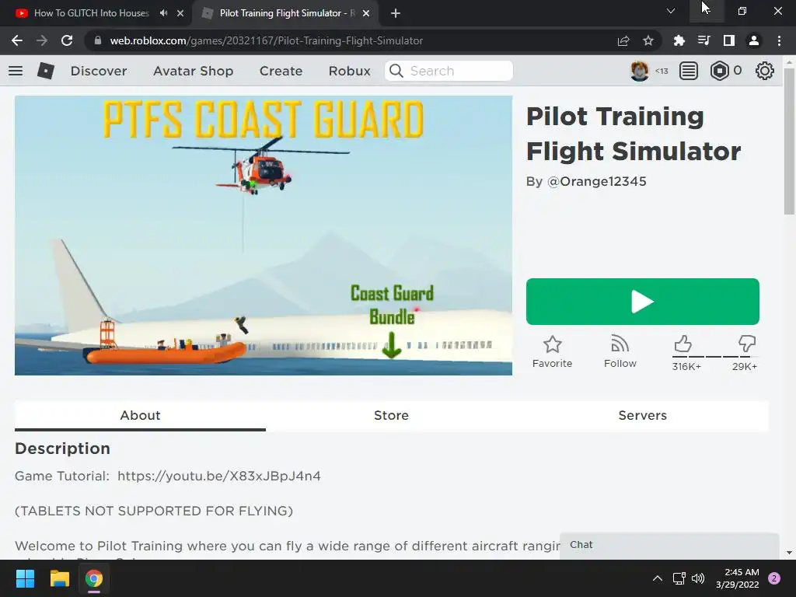Click the Game Tutorial youtu.be link text
This screenshot has height=597, width=796.
pos(218,477)
